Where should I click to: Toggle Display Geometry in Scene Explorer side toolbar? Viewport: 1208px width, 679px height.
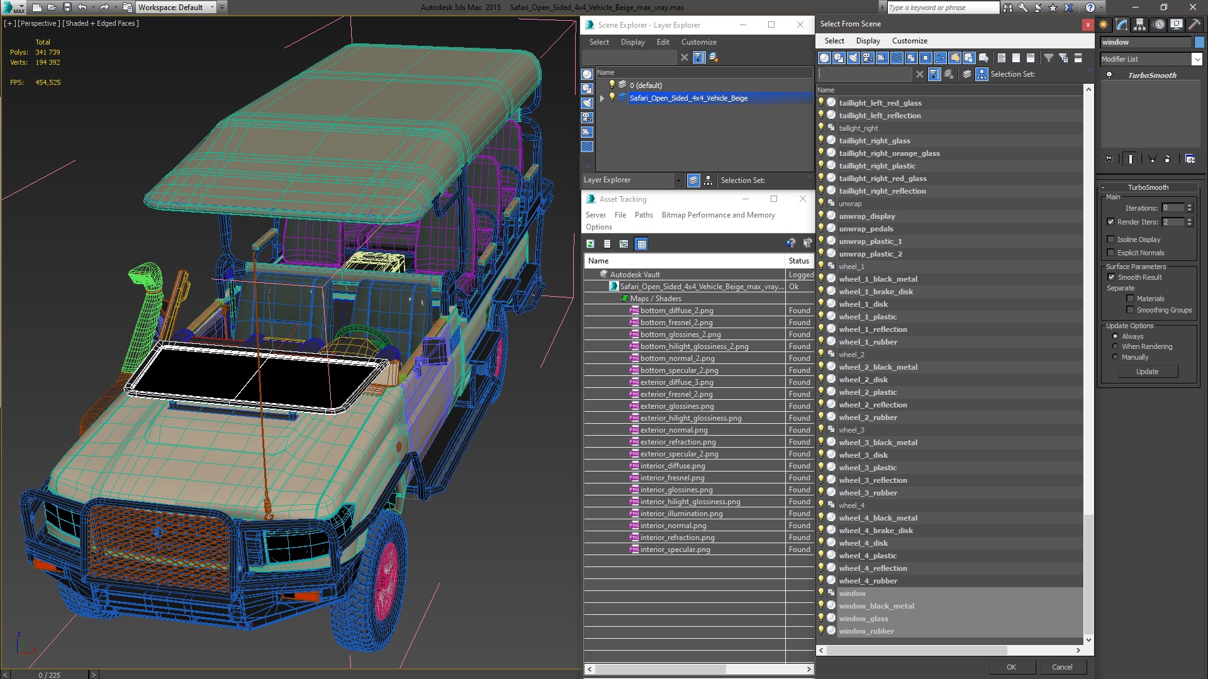tap(587, 74)
